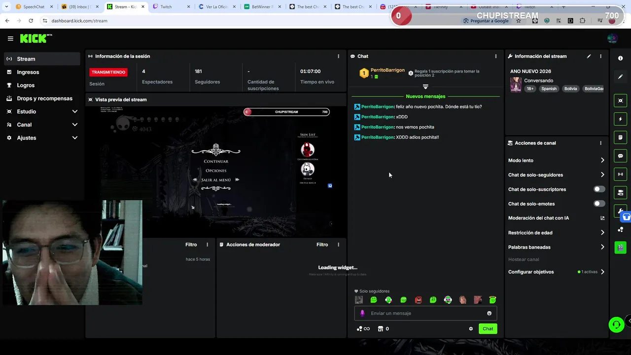Open Configurar objetivos chevron
The height and width of the screenshot is (355, 631).
(602, 272)
